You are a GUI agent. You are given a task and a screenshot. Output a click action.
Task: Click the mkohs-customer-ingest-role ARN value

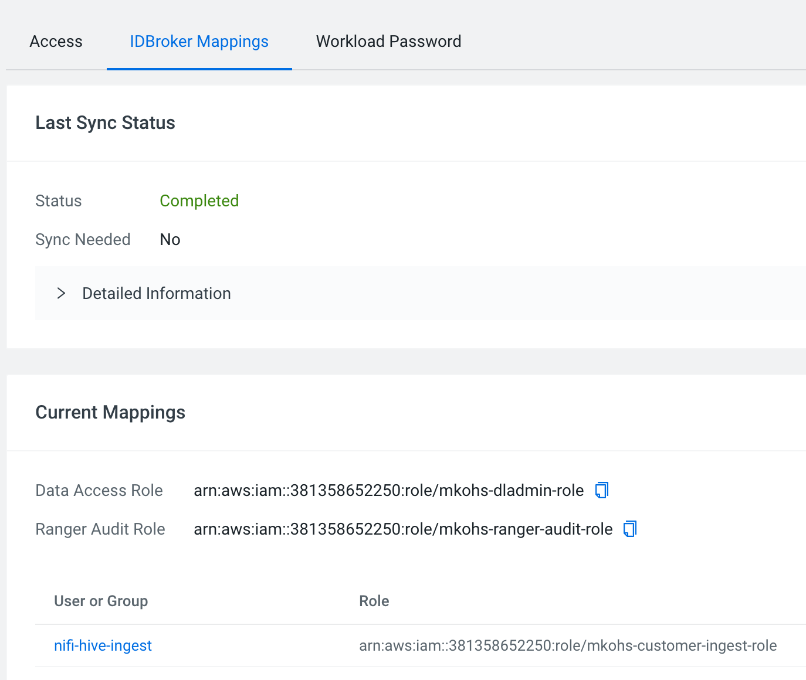click(568, 645)
